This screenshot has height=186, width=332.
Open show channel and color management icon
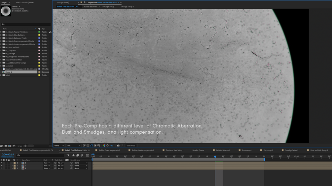[x=104, y=146]
